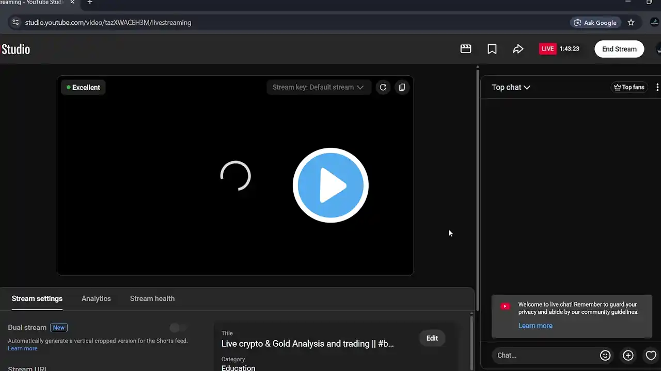The height and width of the screenshot is (371, 661).
Task: Click the bookmark icon in header
Action: (492, 49)
